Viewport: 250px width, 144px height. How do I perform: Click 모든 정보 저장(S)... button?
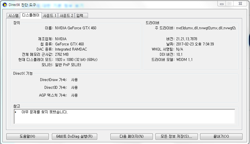176,136
